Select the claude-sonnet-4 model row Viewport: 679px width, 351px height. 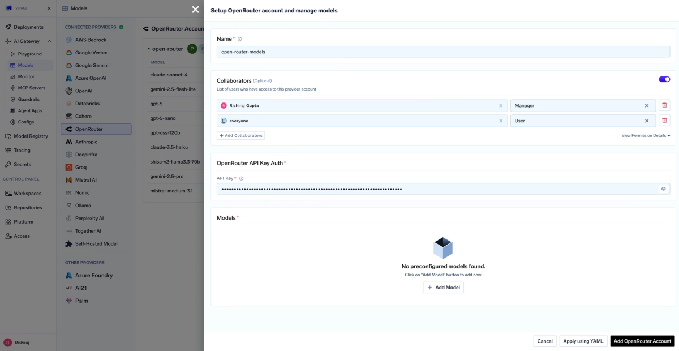click(x=173, y=75)
